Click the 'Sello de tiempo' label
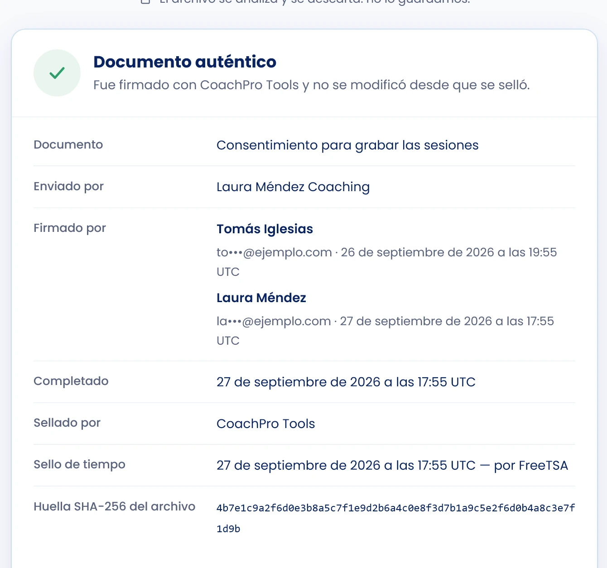607x568 pixels. (x=80, y=464)
